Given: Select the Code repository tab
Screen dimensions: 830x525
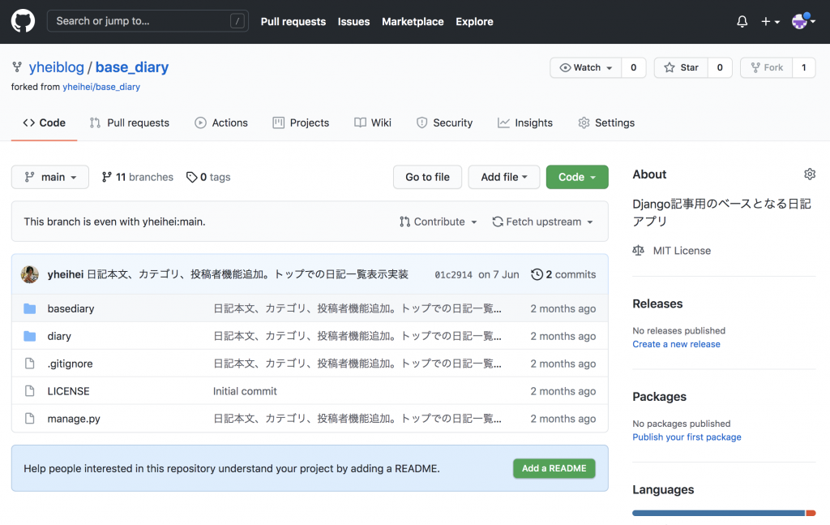Looking at the screenshot, I should 45,123.
